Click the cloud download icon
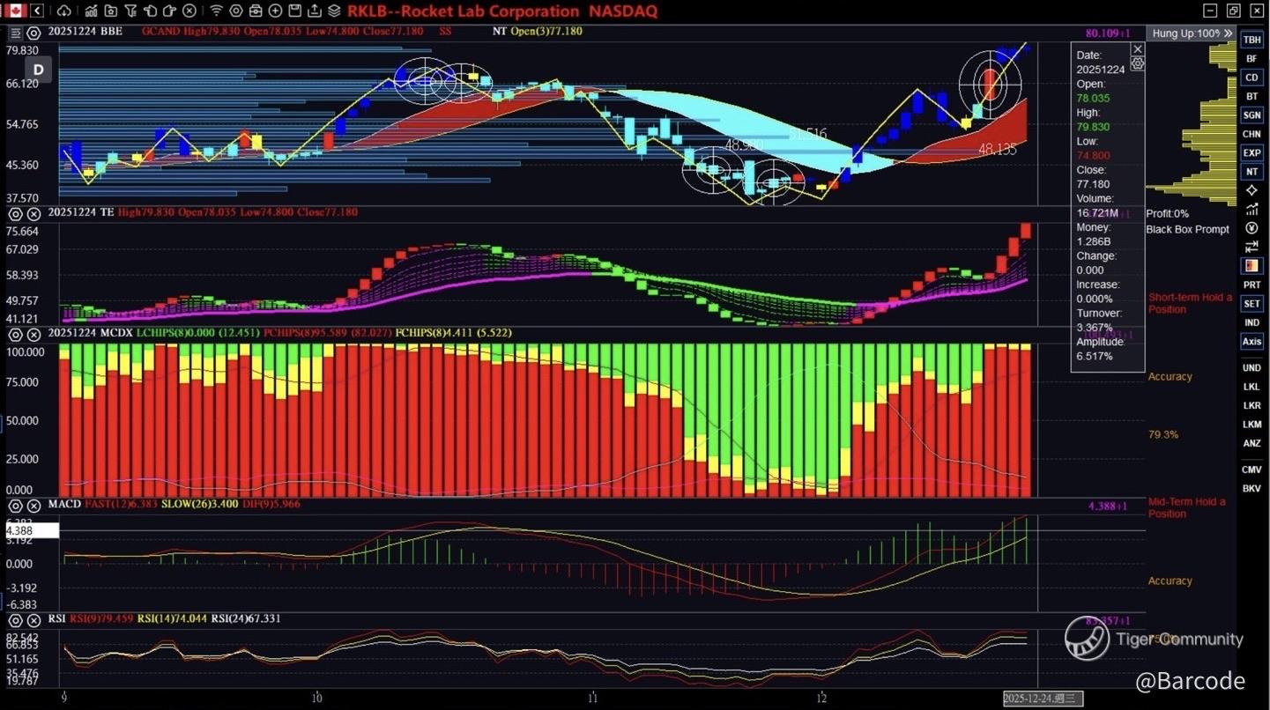1270x710 pixels. click(x=64, y=11)
